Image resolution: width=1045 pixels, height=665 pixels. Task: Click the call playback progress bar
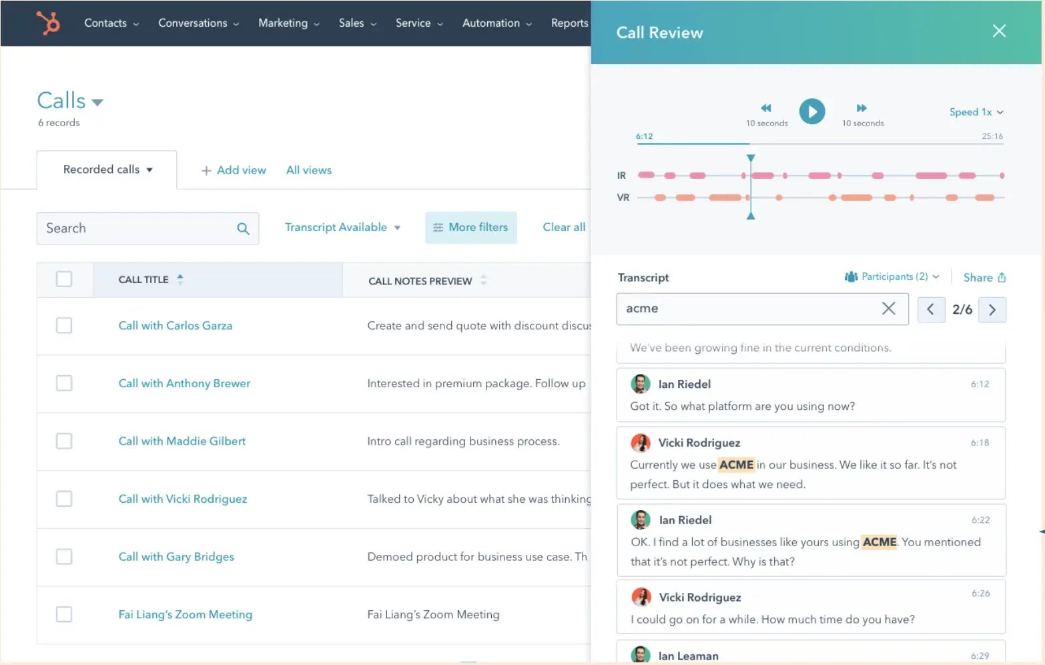[819, 144]
